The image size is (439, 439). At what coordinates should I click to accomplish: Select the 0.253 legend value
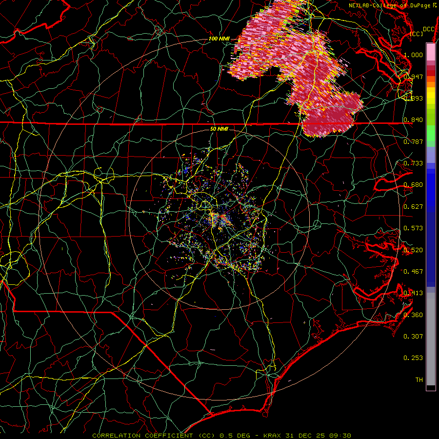[413, 358]
